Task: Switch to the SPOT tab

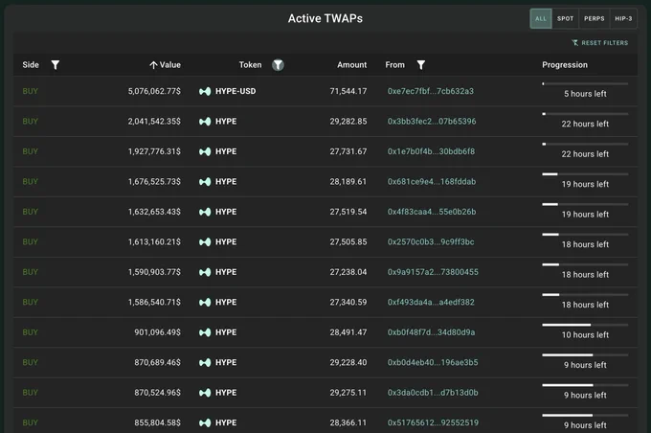Action: click(565, 19)
